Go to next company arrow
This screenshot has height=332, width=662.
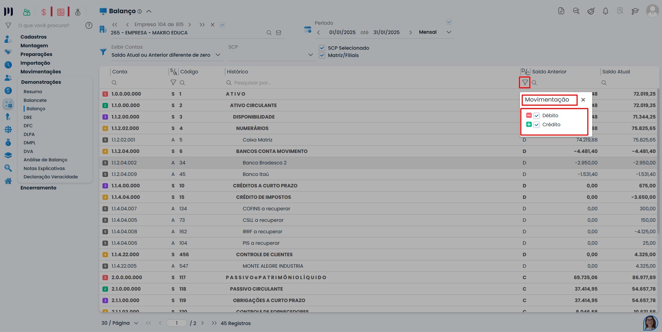[x=190, y=25]
